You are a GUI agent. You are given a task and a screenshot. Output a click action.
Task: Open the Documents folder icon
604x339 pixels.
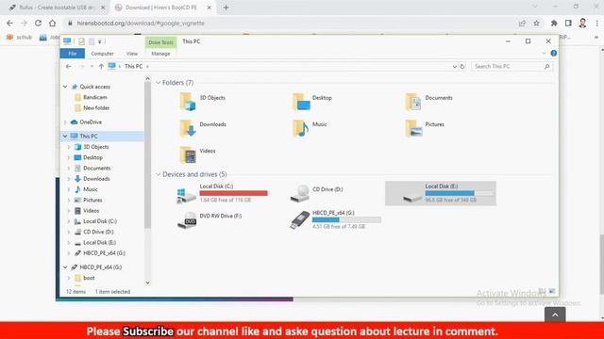[x=413, y=102]
